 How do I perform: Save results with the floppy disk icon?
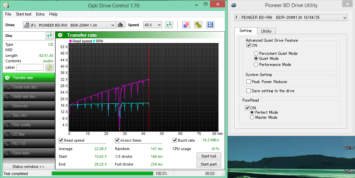pos(210,25)
